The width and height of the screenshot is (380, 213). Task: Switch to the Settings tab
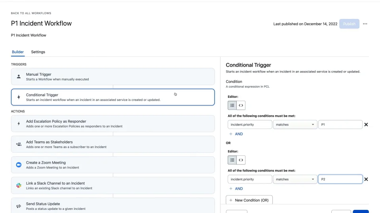pos(38,52)
